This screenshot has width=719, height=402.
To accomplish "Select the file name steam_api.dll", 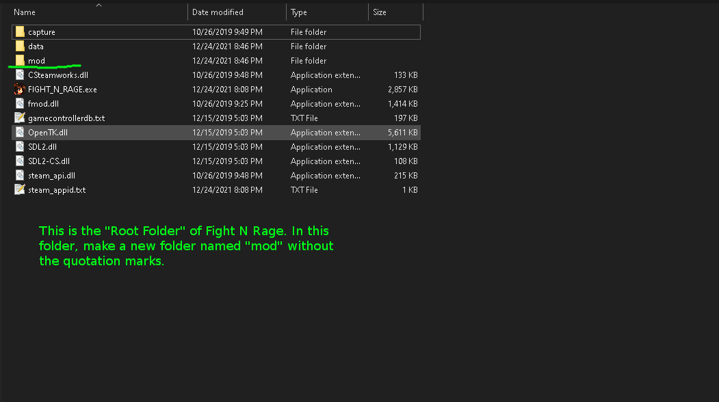I will coord(52,176).
